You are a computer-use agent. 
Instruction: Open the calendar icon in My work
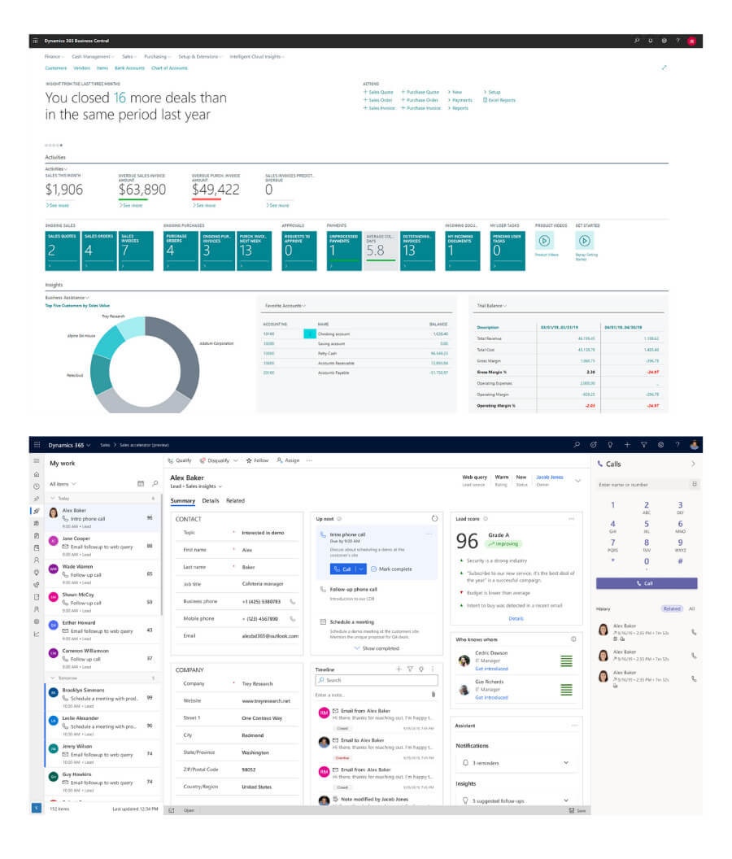tap(141, 483)
